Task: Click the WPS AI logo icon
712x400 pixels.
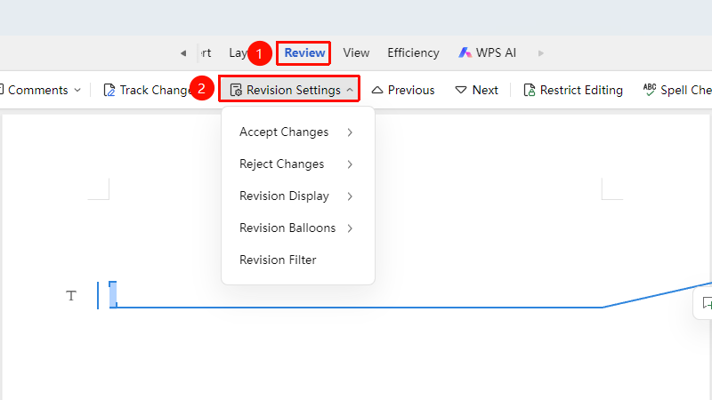Action: (465, 52)
